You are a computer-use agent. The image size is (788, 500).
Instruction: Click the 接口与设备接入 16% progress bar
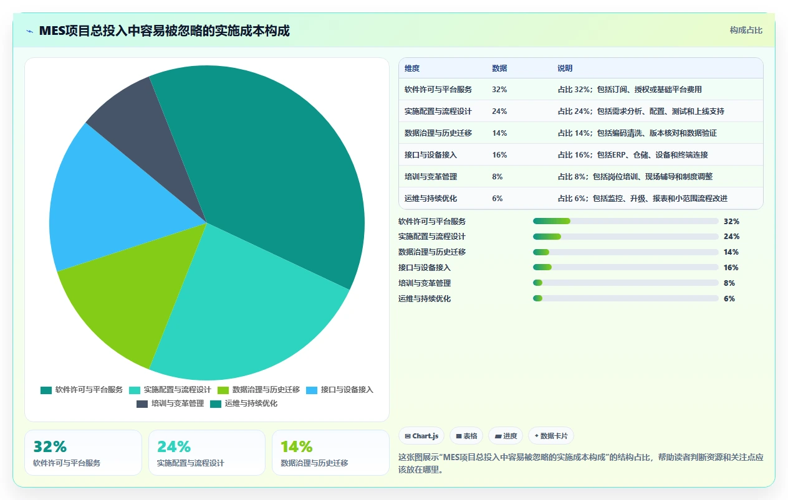(626, 268)
